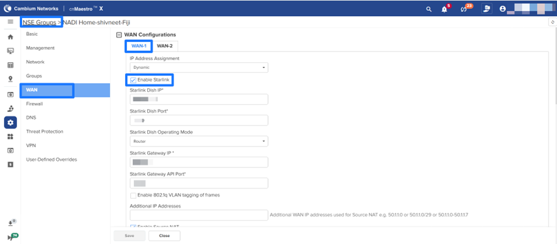Viewport: 557px width, 244px height.
Task: Uncheck the Enable Starlink checkbox
Action: coord(133,80)
